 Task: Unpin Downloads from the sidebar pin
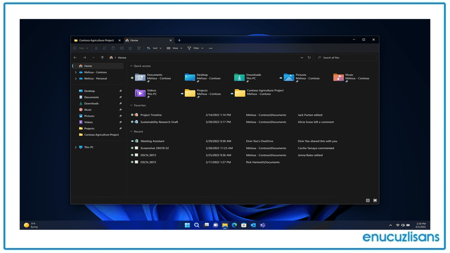120,103
